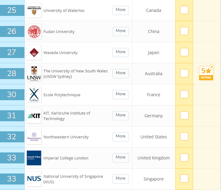The height and width of the screenshot is (190, 221).
Task: Expand More for Ecole Polytechnique
Action: tap(120, 94)
